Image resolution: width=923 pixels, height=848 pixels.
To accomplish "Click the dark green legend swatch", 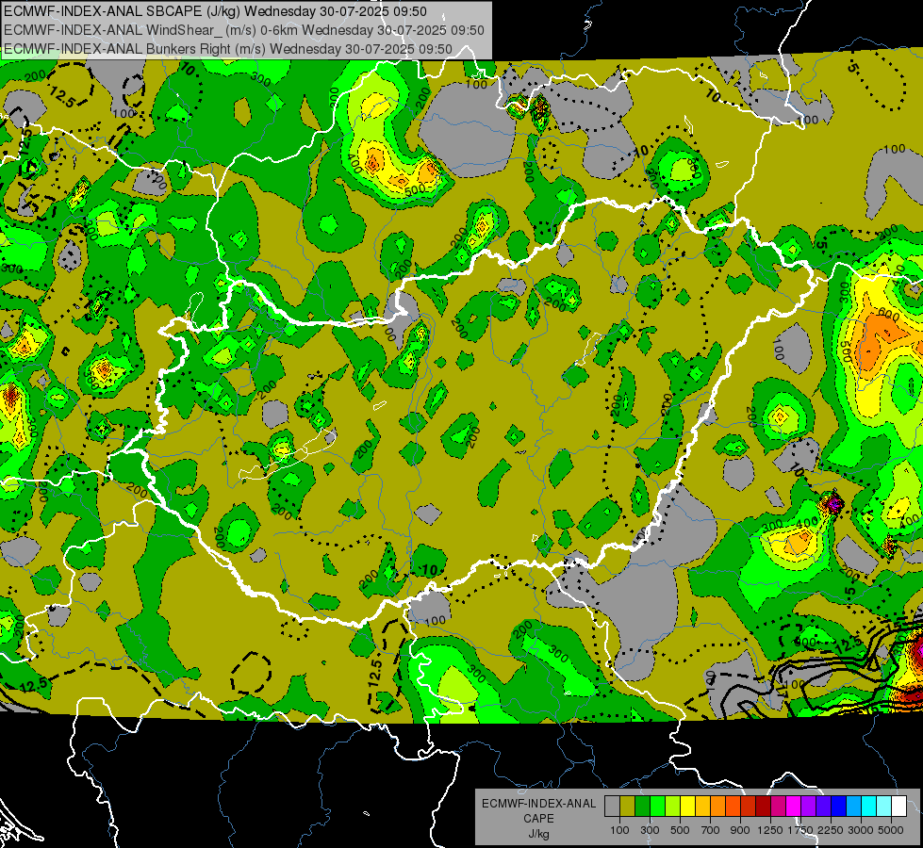I will (x=642, y=807).
